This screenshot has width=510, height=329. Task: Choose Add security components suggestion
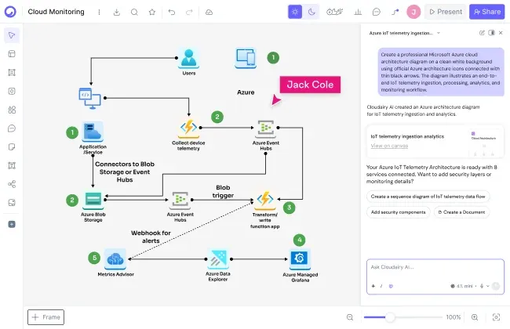[398, 212]
